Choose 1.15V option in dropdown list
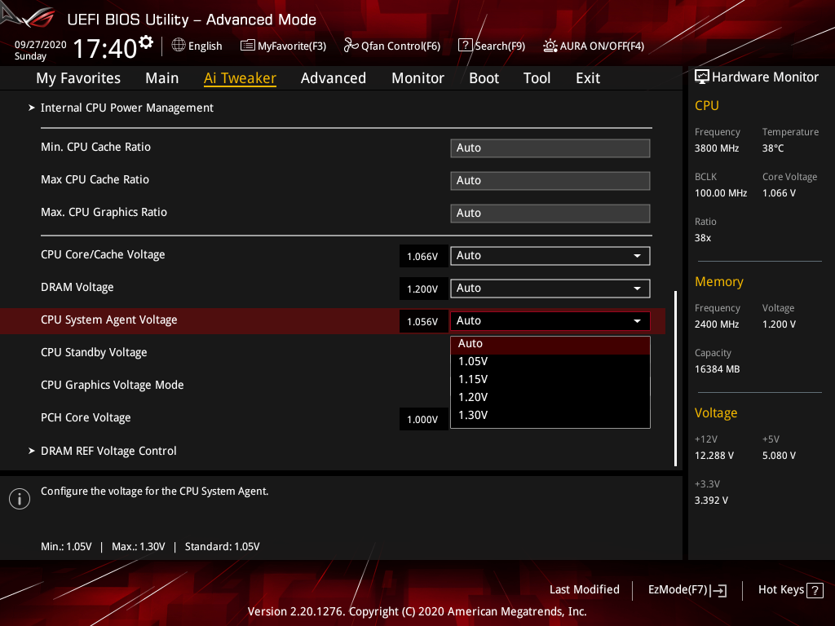Image resolution: width=835 pixels, height=626 pixels. pyautogui.click(x=550, y=380)
